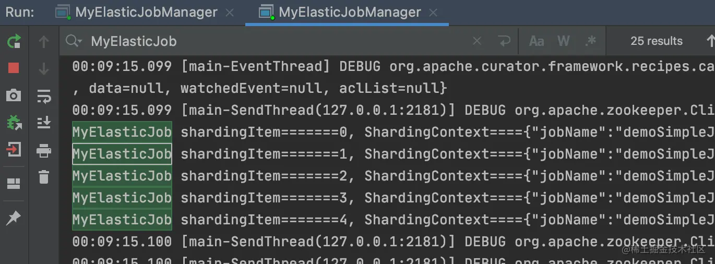
Task: Pin the run tab
Action: 14,218
